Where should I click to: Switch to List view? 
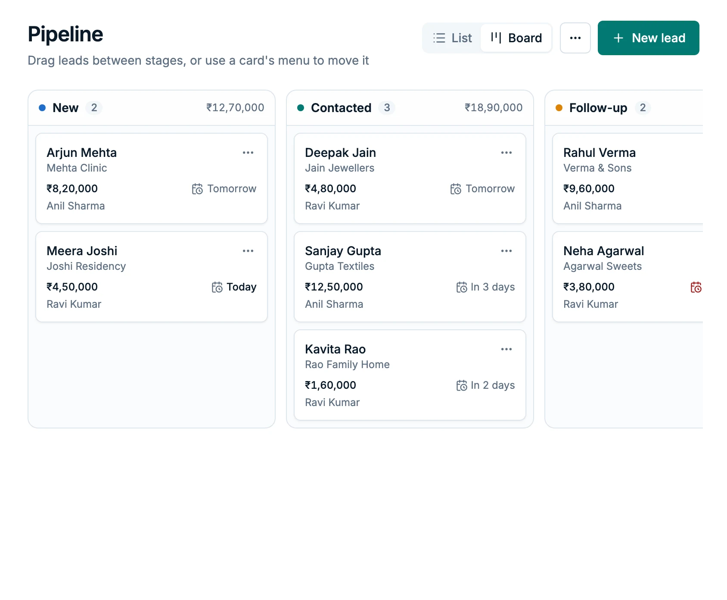click(x=452, y=38)
